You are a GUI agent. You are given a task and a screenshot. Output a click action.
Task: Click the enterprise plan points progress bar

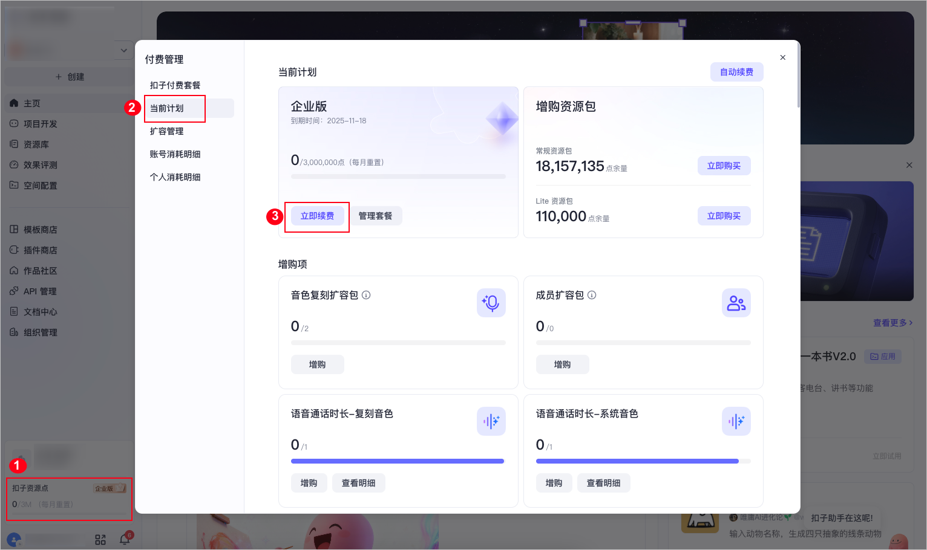pyautogui.click(x=398, y=176)
